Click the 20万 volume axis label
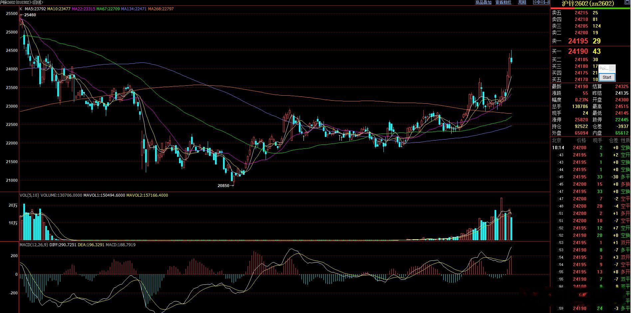 click(13, 206)
